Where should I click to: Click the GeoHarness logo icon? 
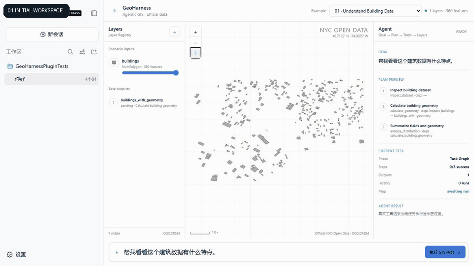(114, 11)
